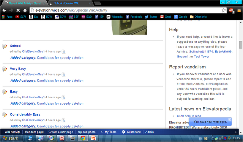Open speedy deletion category under Very Easy
Screen dimensions: 243x142
[x=60, y=80]
